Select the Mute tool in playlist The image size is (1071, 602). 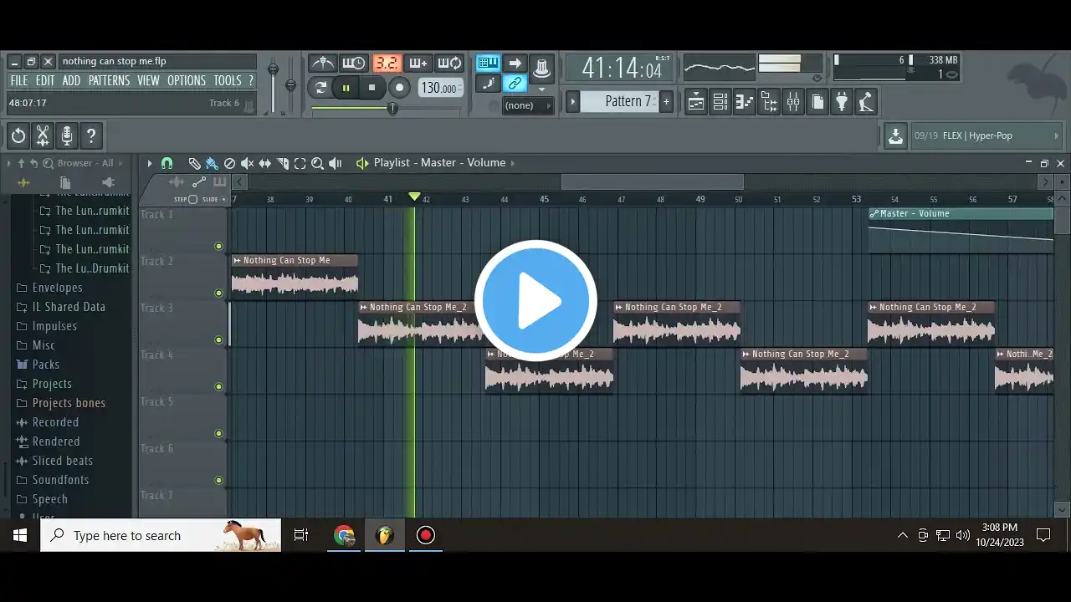[247, 163]
